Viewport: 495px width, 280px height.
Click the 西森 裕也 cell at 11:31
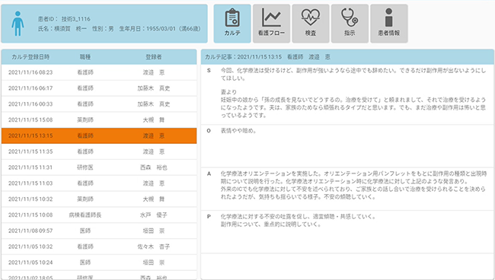pos(153,167)
